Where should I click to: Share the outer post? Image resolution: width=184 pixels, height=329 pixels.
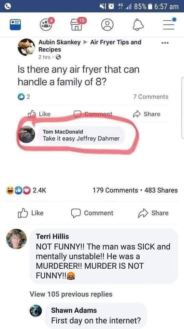(x=153, y=213)
